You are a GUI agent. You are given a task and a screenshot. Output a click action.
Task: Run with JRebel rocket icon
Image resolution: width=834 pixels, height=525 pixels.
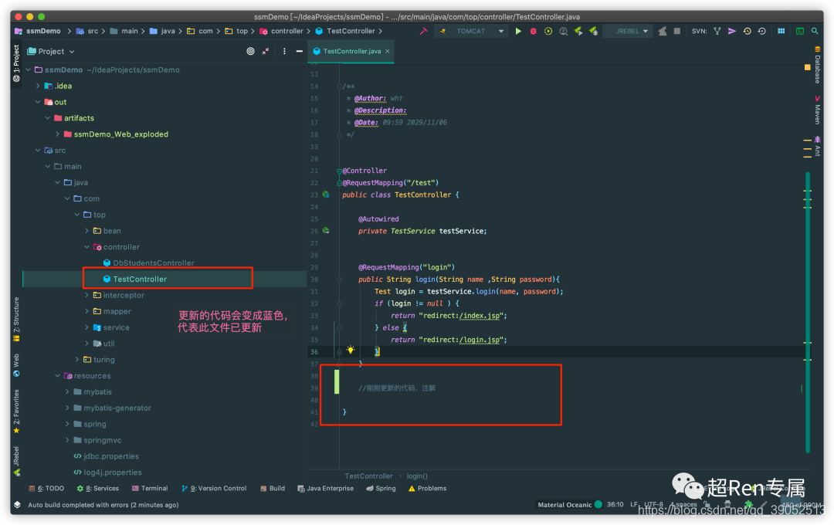pos(578,32)
